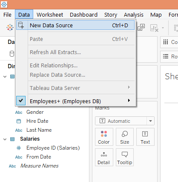Click the data source cylinder icon

pos(12,54)
